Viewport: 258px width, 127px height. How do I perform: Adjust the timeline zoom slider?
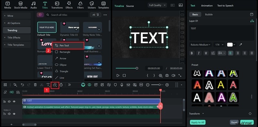[159, 85]
